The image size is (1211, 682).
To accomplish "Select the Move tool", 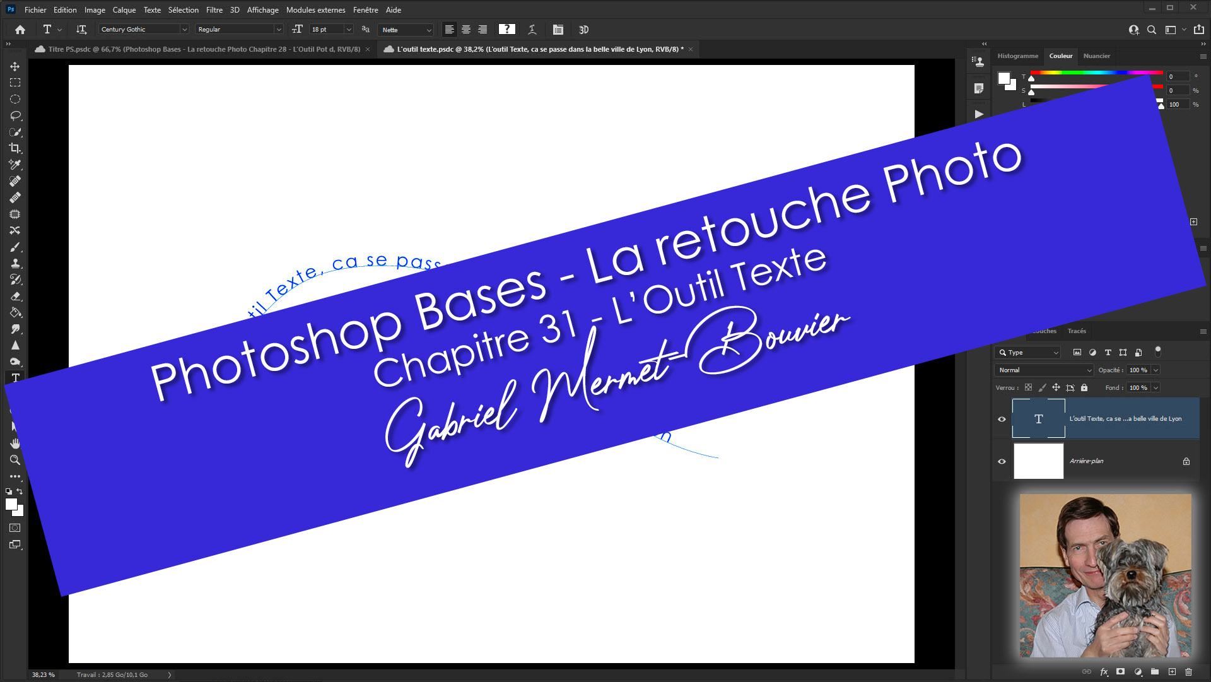I will [15, 66].
